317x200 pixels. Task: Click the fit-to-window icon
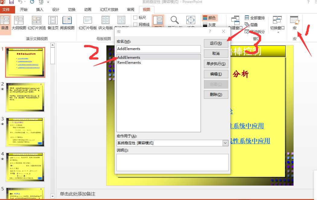pos(191,20)
